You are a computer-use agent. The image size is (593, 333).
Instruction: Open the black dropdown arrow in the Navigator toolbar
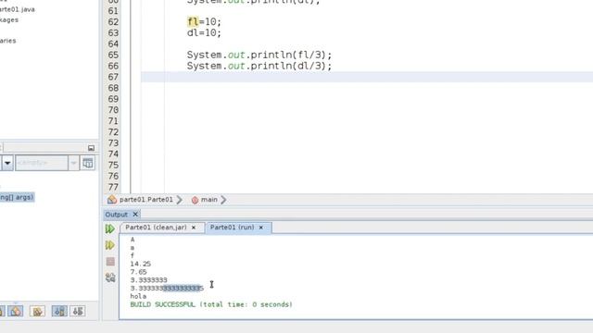click(x=7, y=163)
